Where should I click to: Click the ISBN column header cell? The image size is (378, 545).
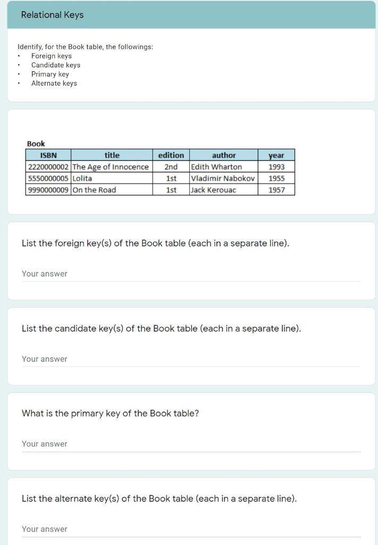tap(48, 155)
